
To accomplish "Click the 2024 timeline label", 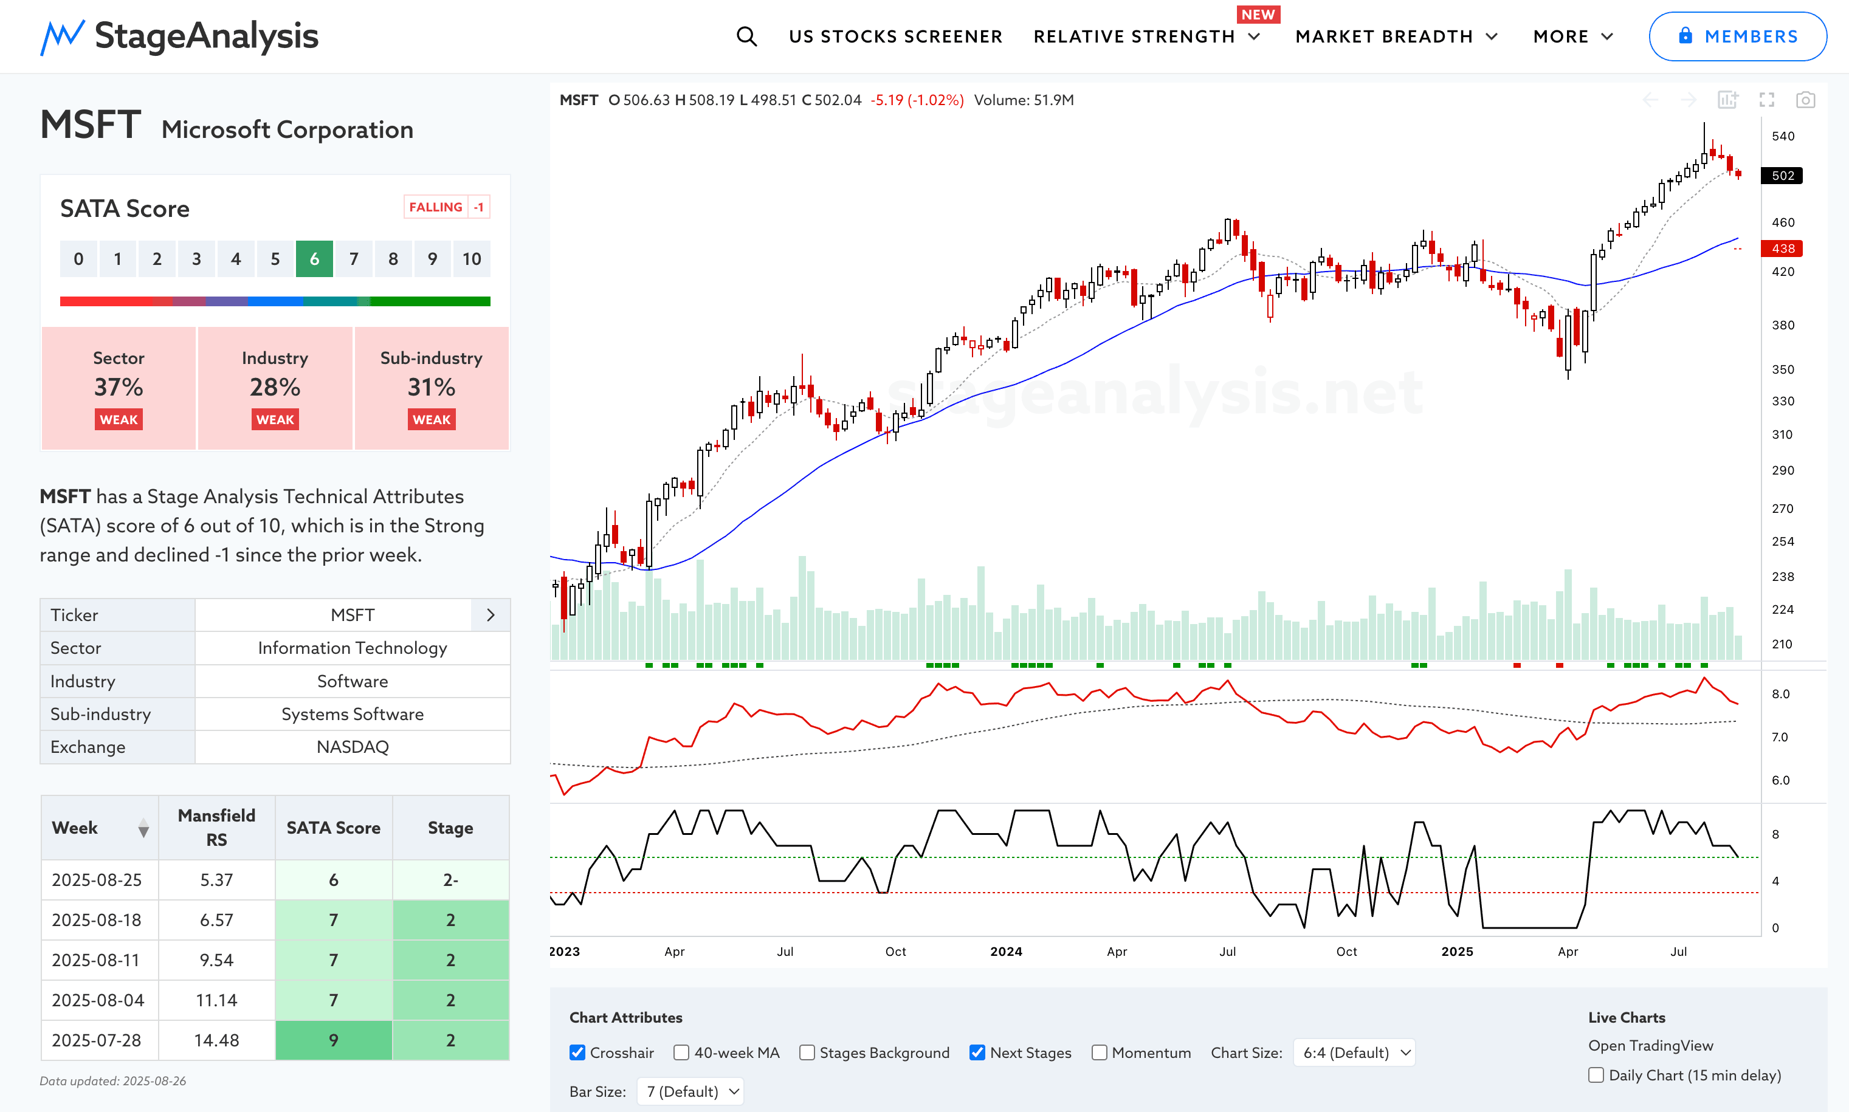I will [x=1006, y=952].
